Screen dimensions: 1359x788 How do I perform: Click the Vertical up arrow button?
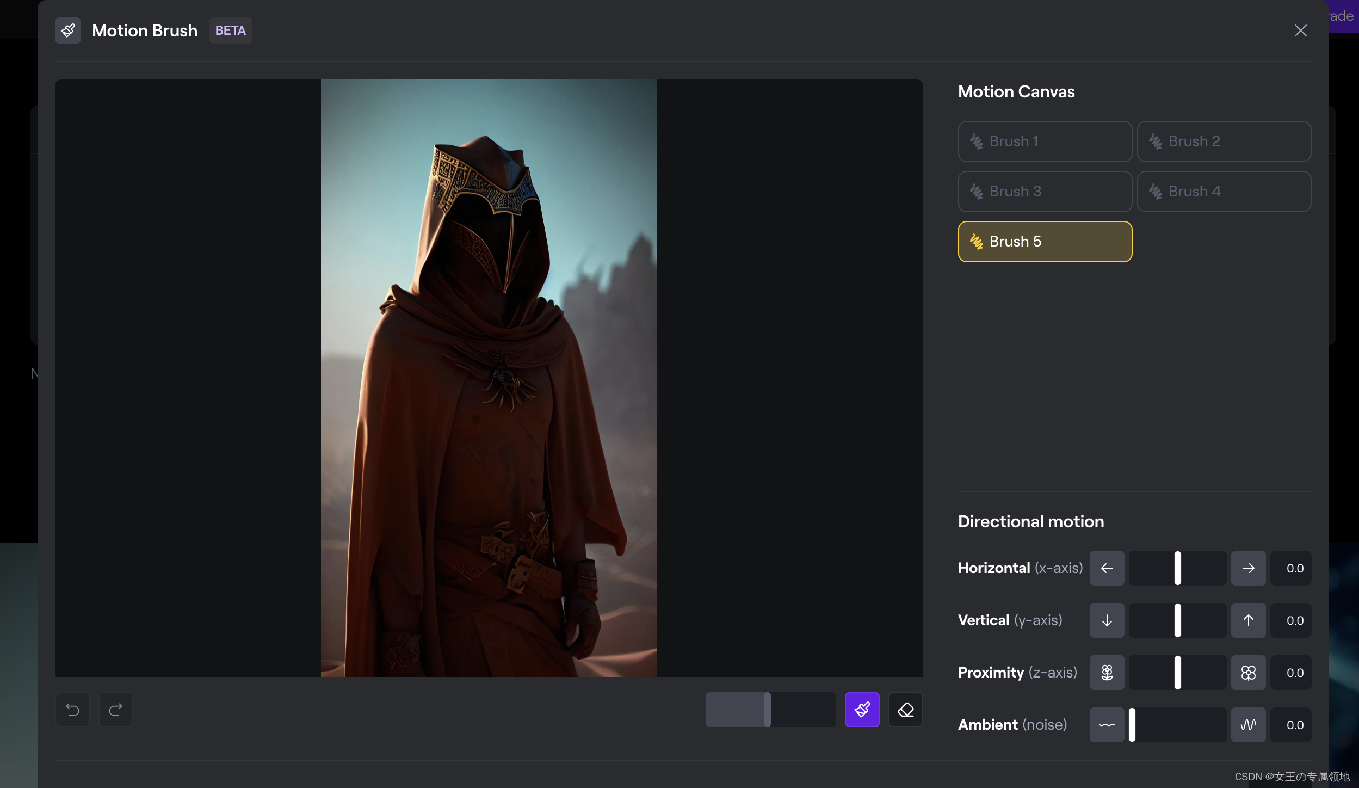pos(1248,620)
